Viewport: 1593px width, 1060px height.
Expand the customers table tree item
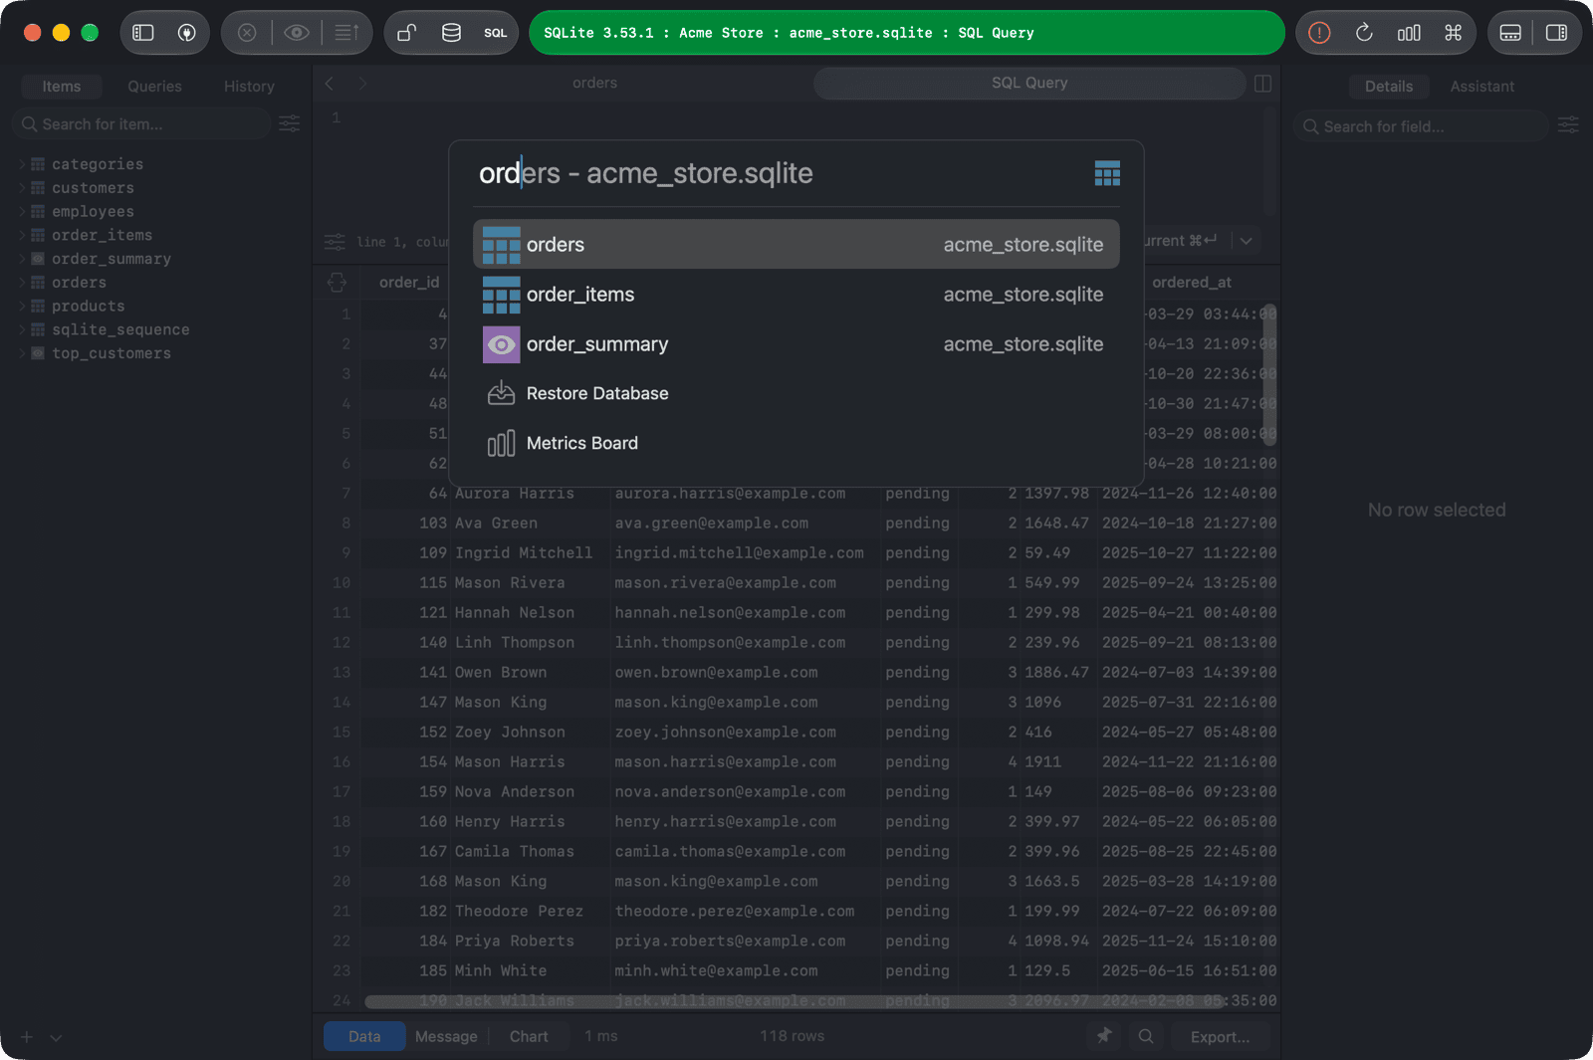coord(22,188)
